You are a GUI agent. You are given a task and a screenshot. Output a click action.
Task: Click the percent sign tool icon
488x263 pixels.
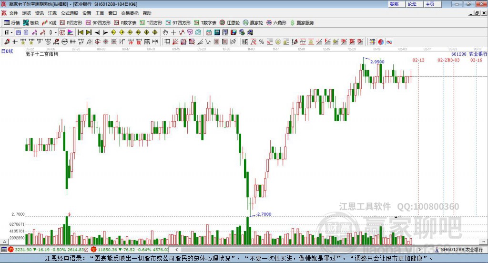262,42
